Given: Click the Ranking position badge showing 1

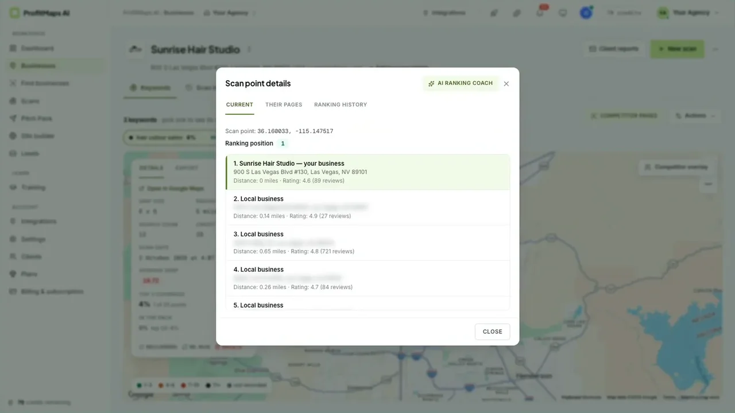Looking at the screenshot, I should coord(283,143).
